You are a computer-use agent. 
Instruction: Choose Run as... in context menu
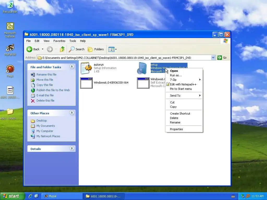coord(184,75)
